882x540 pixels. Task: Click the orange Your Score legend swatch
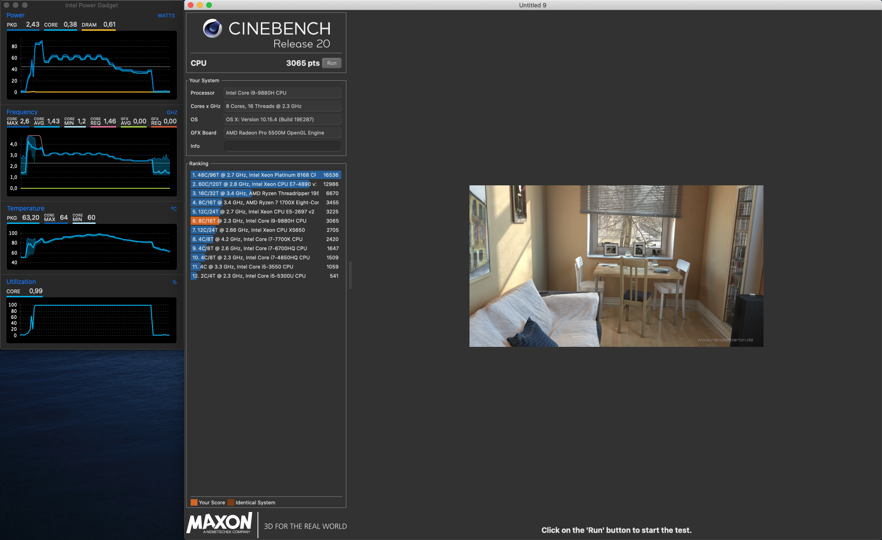point(194,502)
